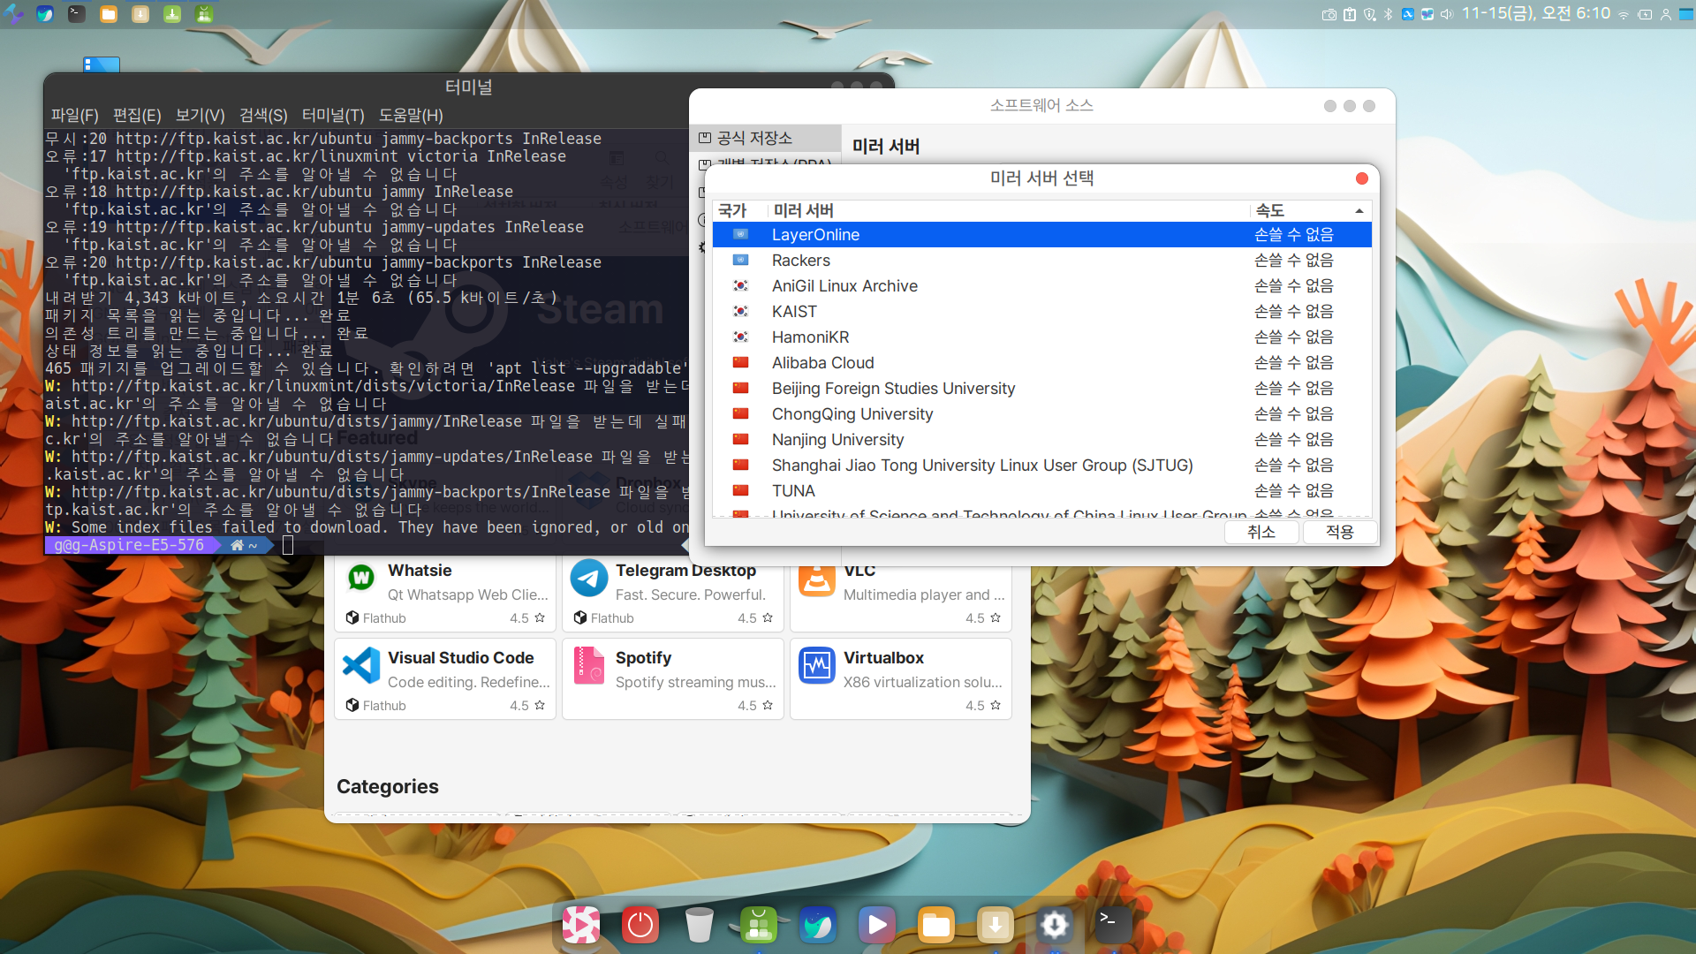Select the AniGil Linux Archive mirror
The height and width of the screenshot is (954, 1696).
click(x=1042, y=286)
